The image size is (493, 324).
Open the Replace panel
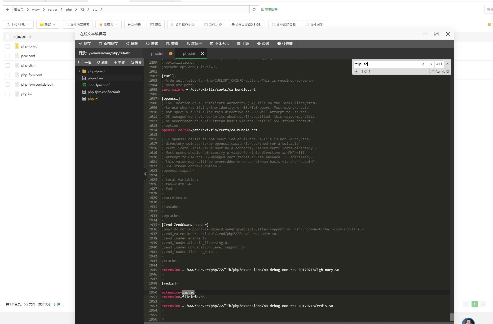click(172, 44)
